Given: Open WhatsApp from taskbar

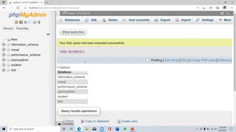Looking at the screenshot, I should tap(125, 129).
